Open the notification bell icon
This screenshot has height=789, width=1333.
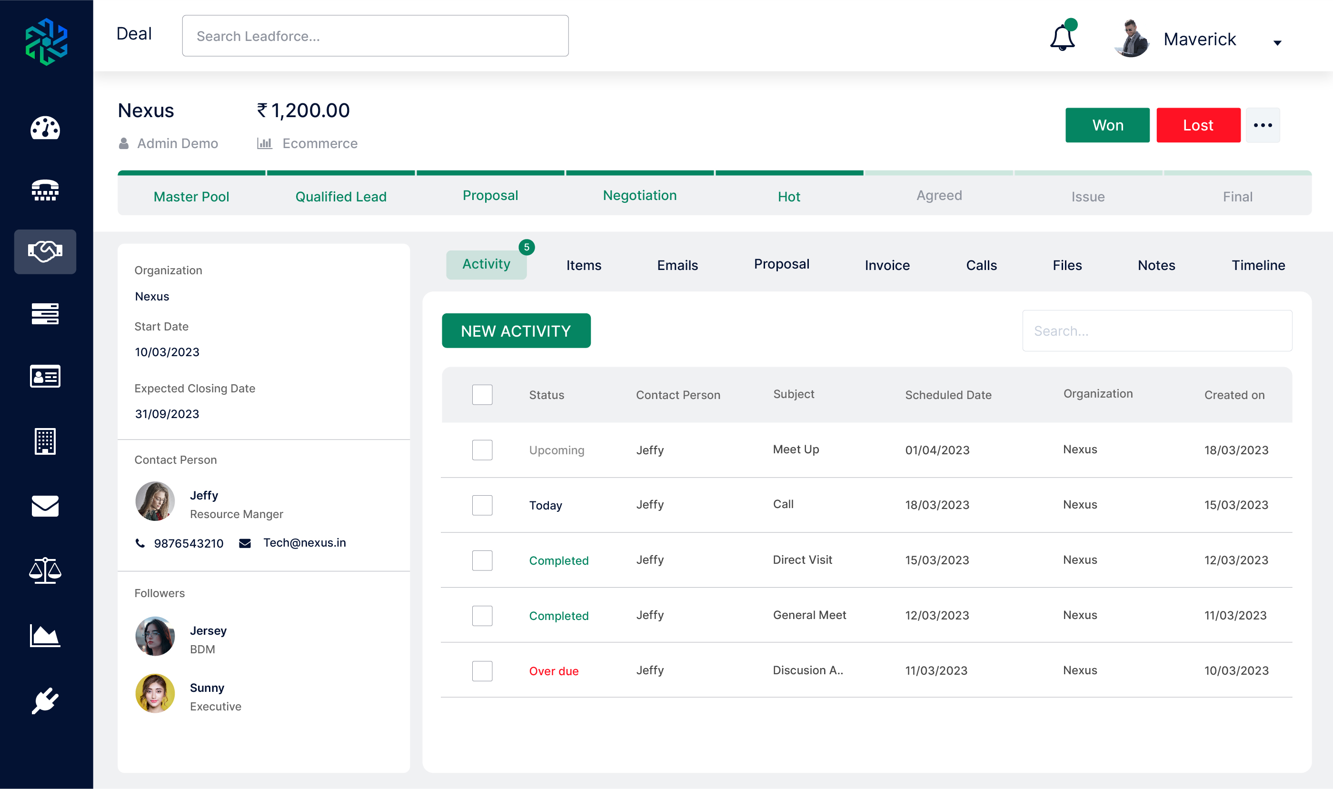tap(1063, 37)
